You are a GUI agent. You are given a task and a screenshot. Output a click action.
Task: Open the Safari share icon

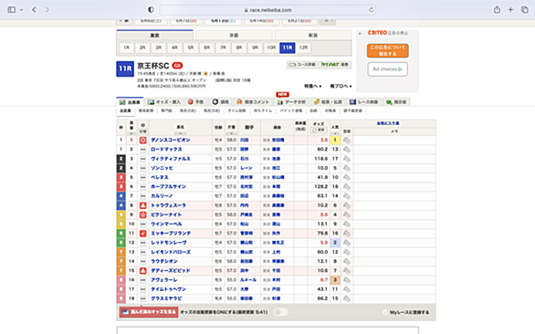tap(498, 9)
